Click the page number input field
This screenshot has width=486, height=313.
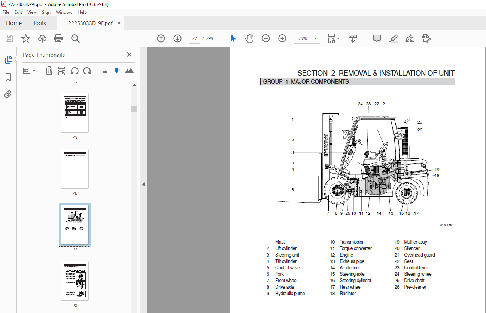click(x=195, y=38)
